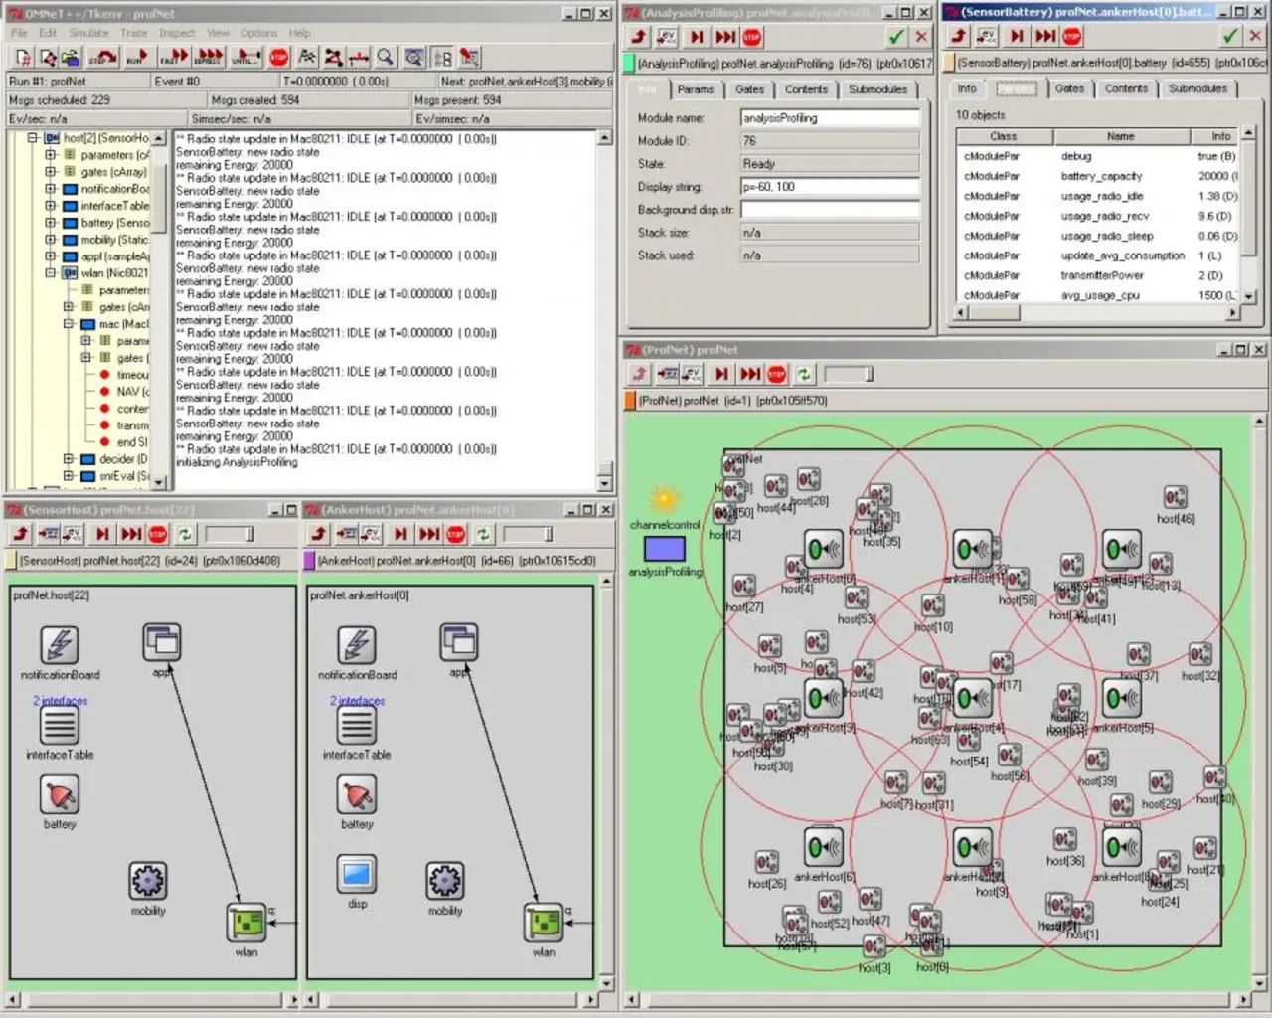Click the analysisProfiling blue module in network

tap(664, 549)
